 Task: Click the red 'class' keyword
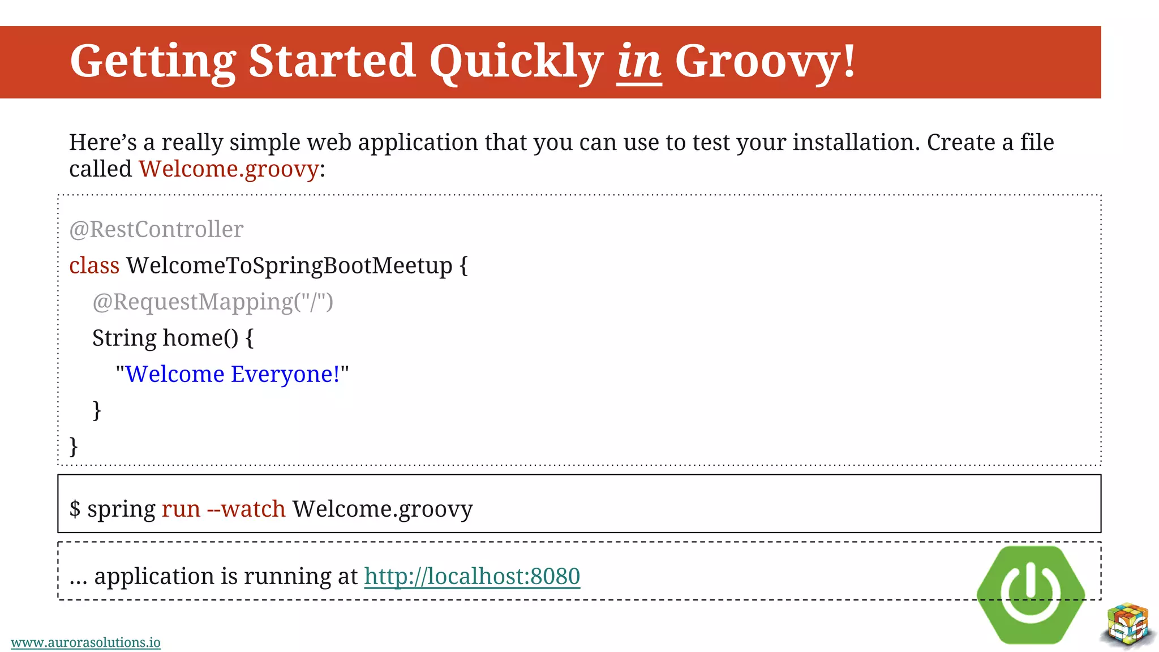[x=94, y=265]
